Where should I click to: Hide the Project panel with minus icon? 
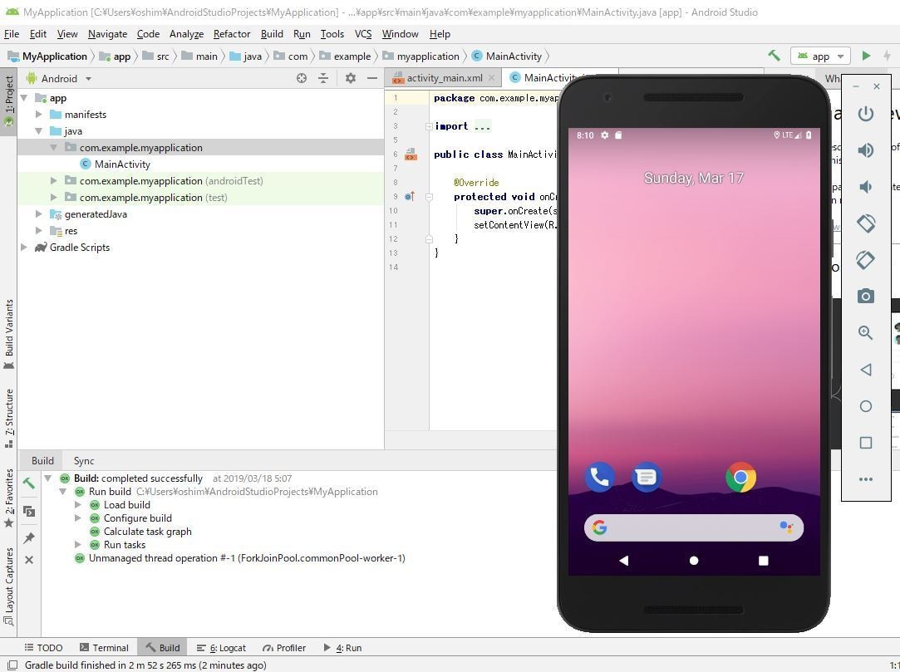pos(372,78)
